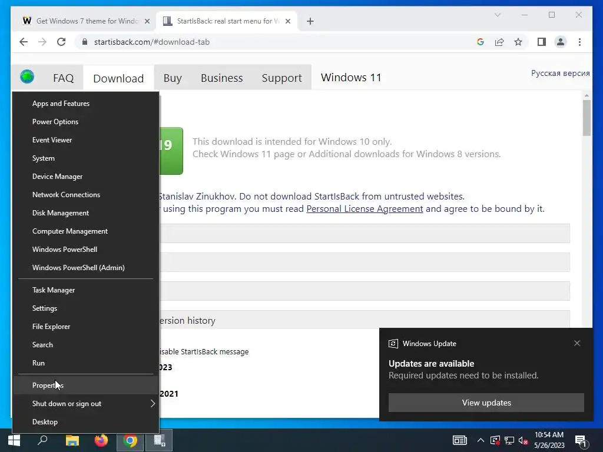Image resolution: width=603 pixels, height=452 pixels.
Task: Open File Explorer from menu
Action: click(86, 327)
